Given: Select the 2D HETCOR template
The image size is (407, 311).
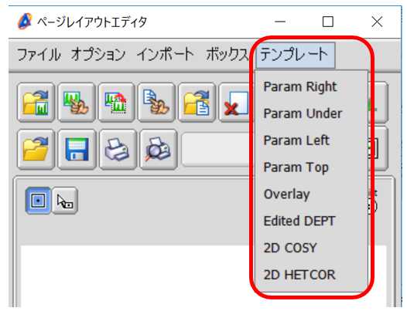Looking at the screenshot, I should [311, 275].
